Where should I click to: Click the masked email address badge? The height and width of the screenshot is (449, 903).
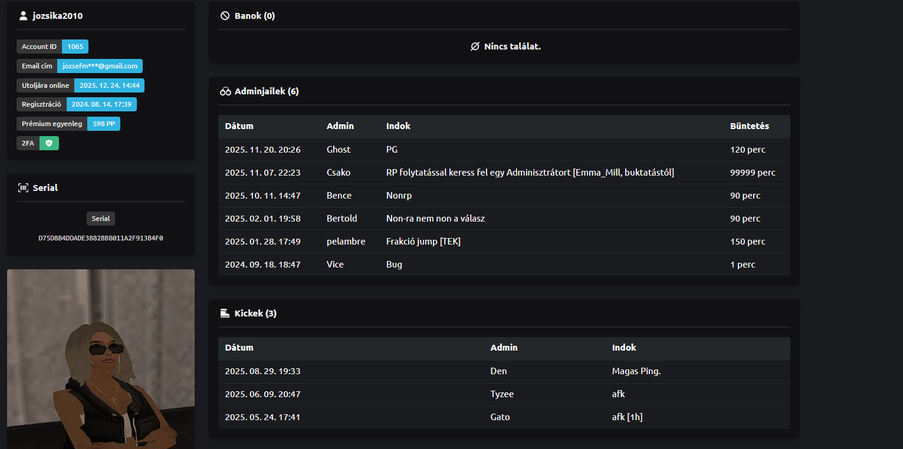click(x=100, y=66)
